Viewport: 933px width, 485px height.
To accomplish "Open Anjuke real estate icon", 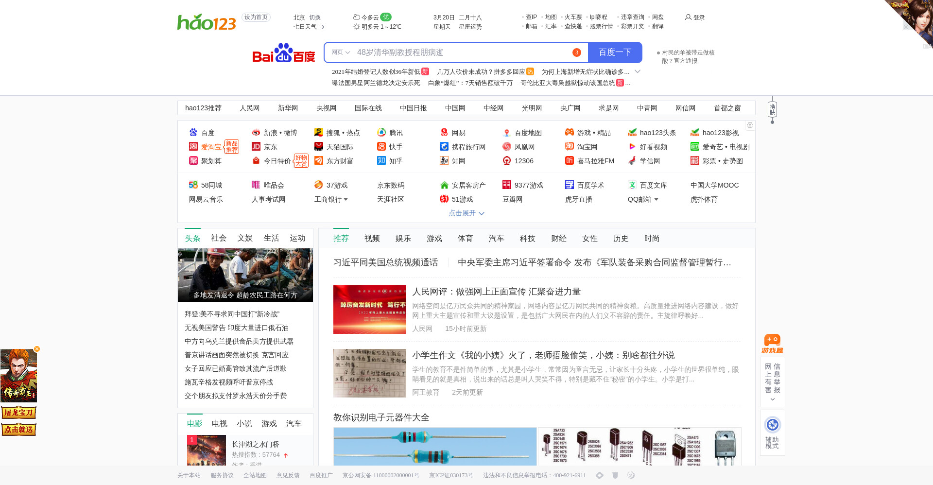I will tap(444, 185).
